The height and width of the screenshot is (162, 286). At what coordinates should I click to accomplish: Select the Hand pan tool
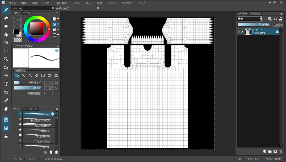coord(6,109)
